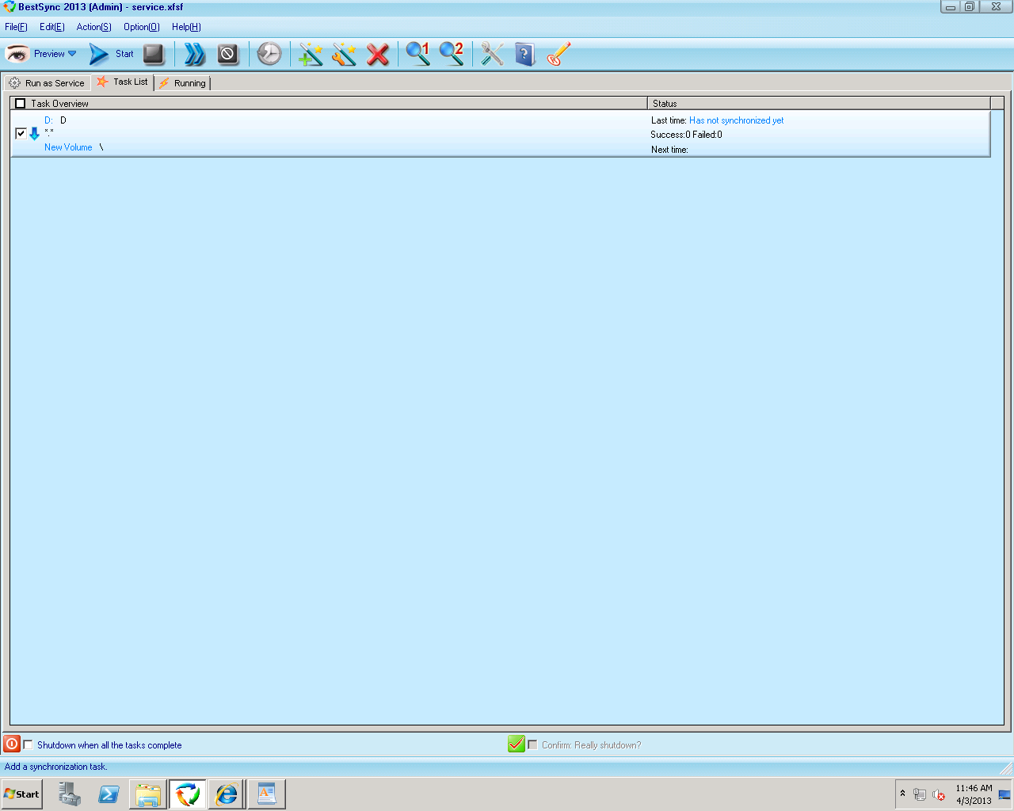The width and height of the screenshot is (1014, 811).
Task: Open the Edit menu
Action: tap(52, 27)
